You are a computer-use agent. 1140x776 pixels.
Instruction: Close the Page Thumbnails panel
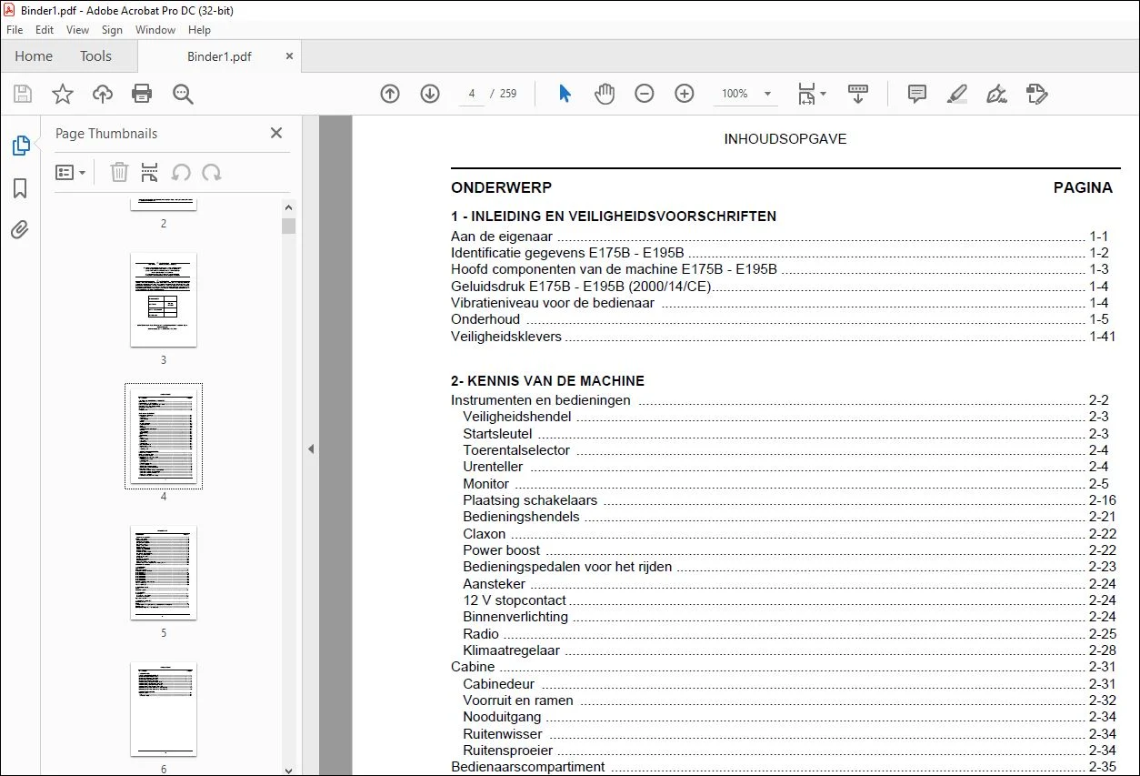276,134
